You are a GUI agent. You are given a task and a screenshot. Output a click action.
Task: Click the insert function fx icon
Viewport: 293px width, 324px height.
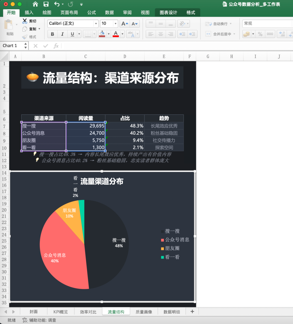pos(56,46)
